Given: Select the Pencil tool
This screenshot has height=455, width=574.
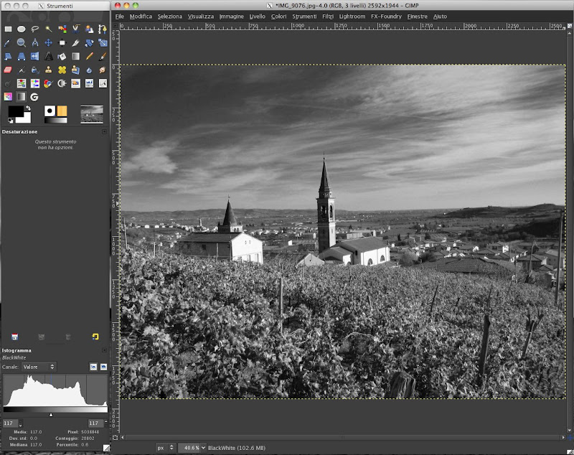Looking at the screenshot, I should tap(89, 57).
